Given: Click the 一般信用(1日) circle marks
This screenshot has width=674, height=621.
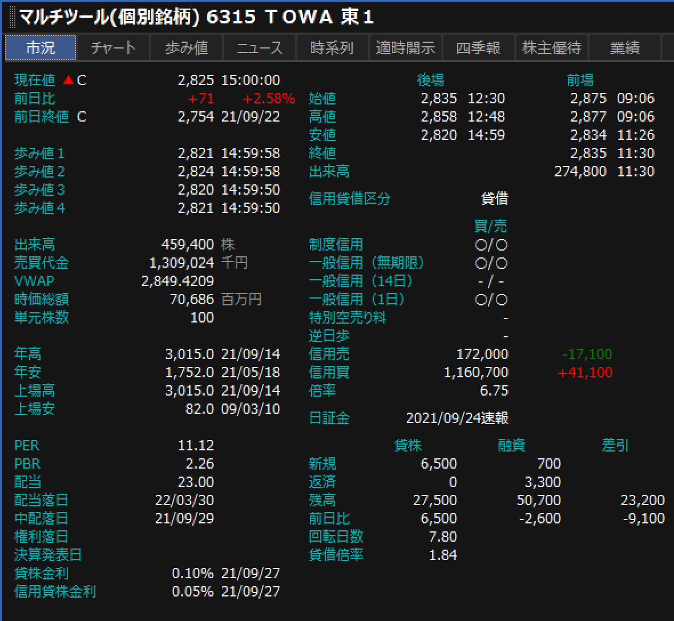Looking at the screenshot, I should click(491, 300).
